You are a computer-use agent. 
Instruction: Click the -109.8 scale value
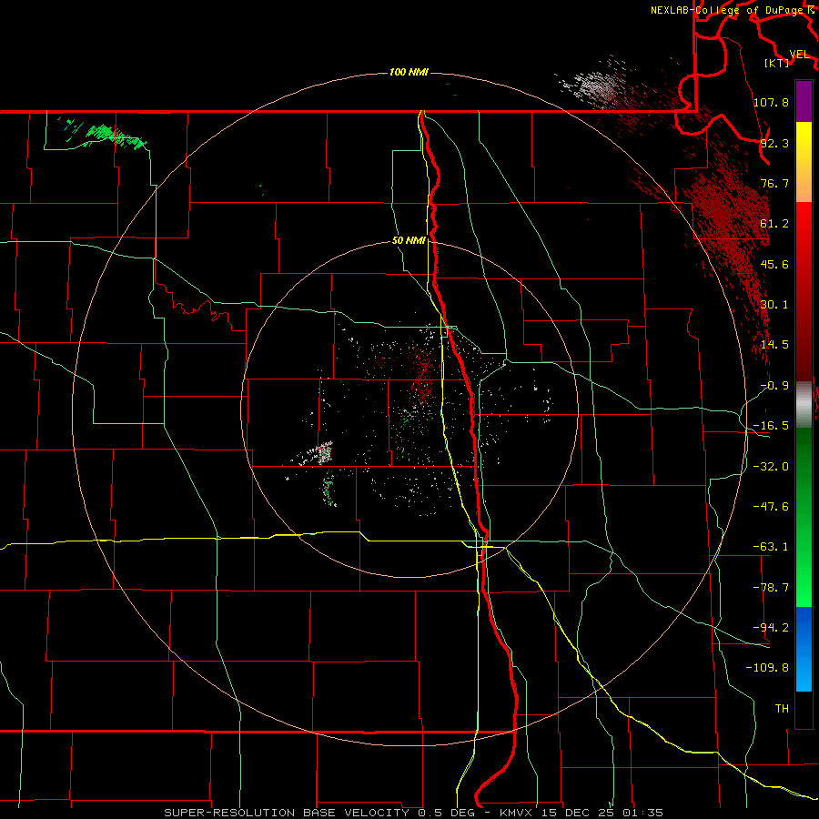click(767, 668)
